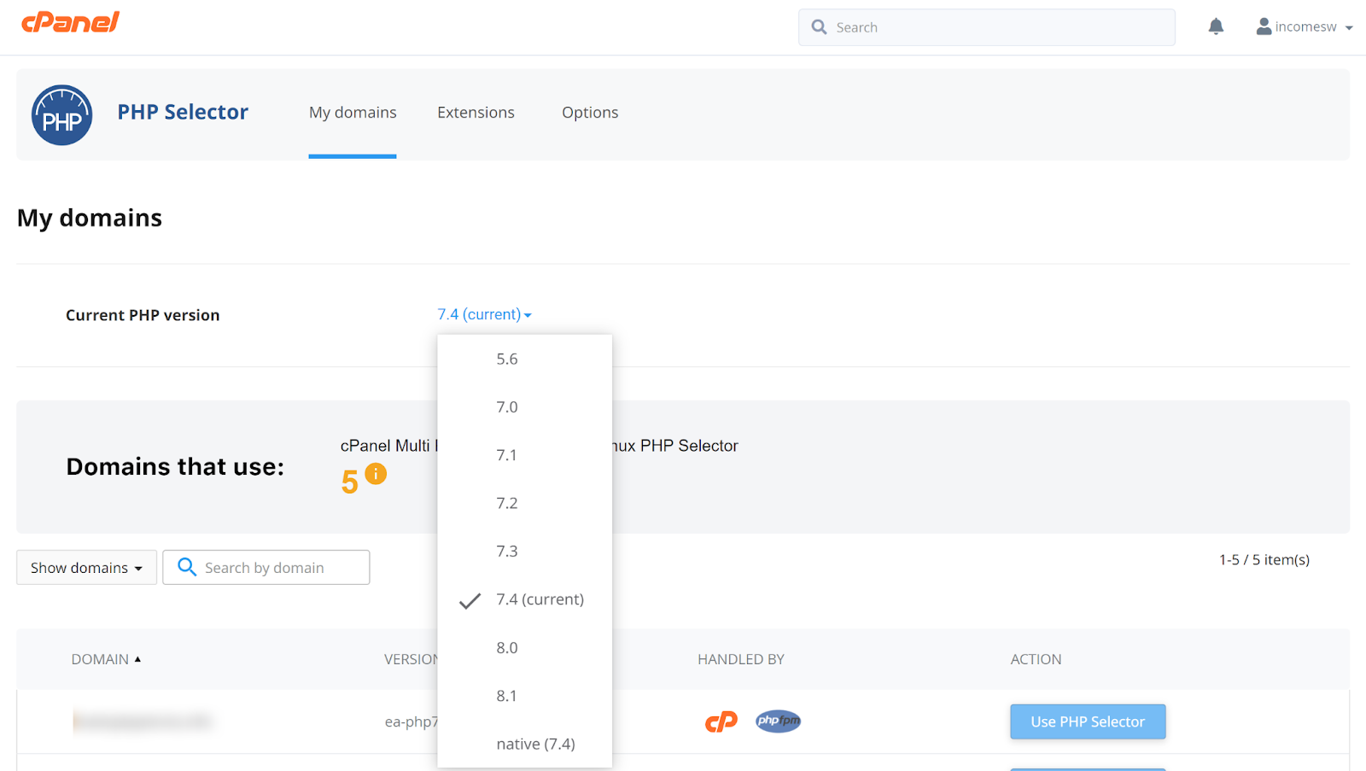Click the cPanel handler icon in row

[721, 721]
